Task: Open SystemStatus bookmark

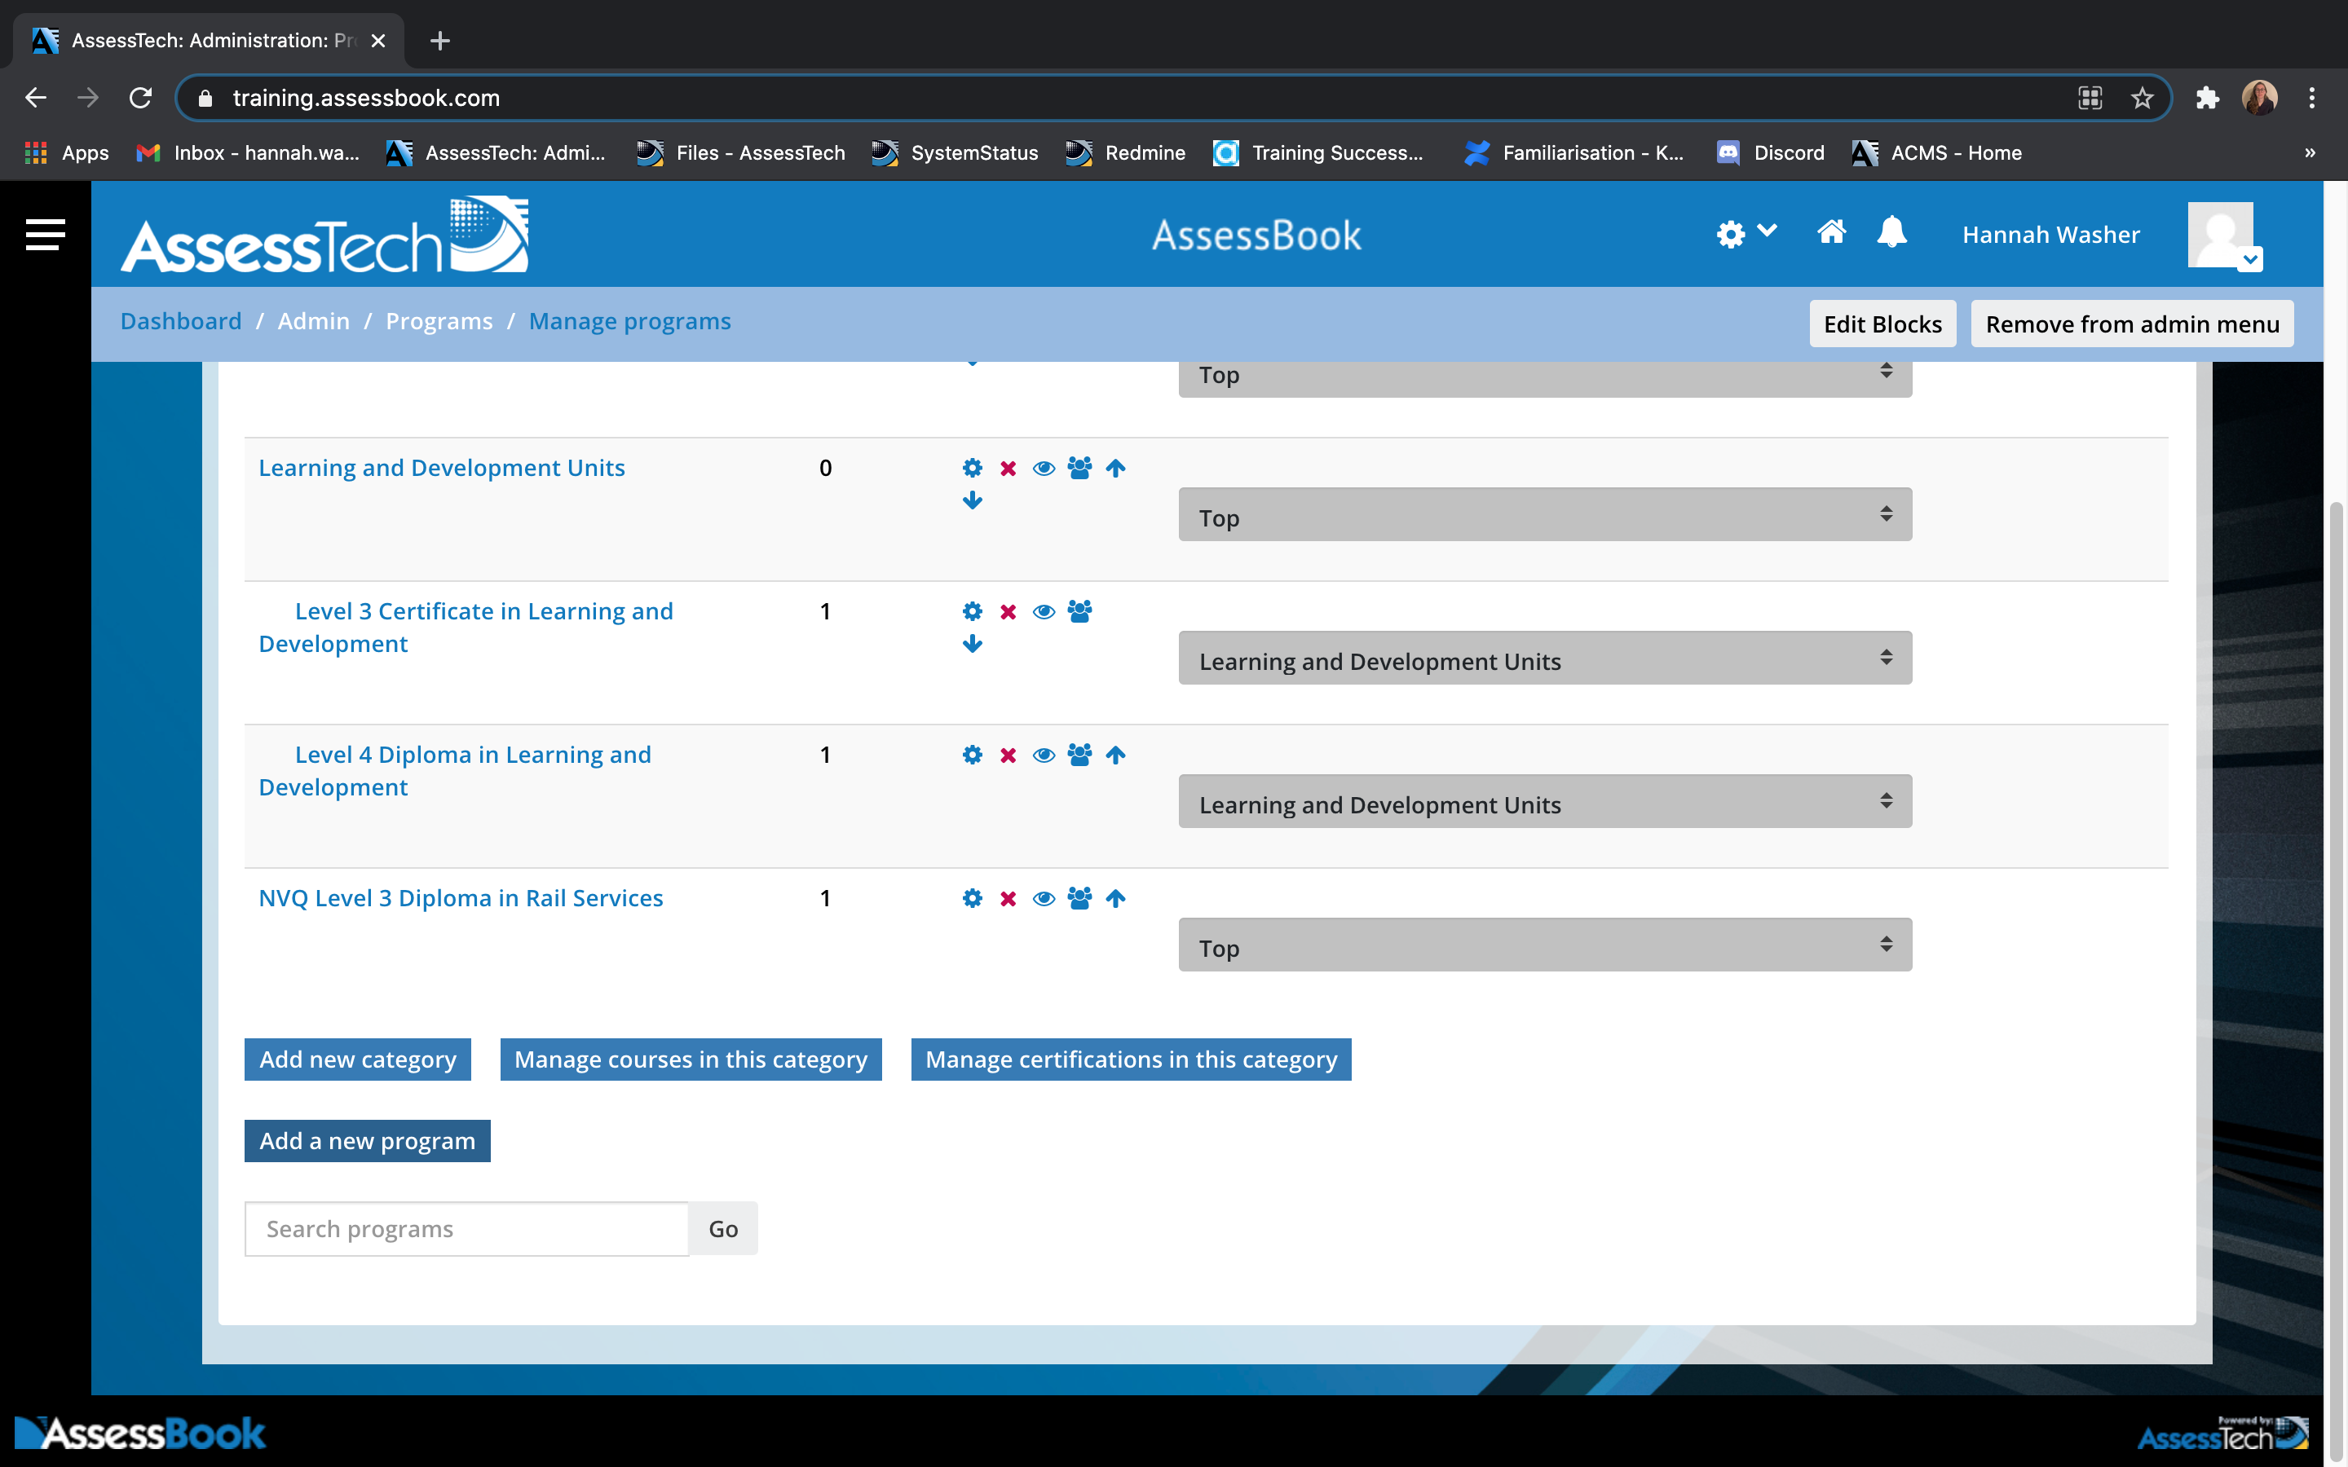Action: [x=955, y=152]
